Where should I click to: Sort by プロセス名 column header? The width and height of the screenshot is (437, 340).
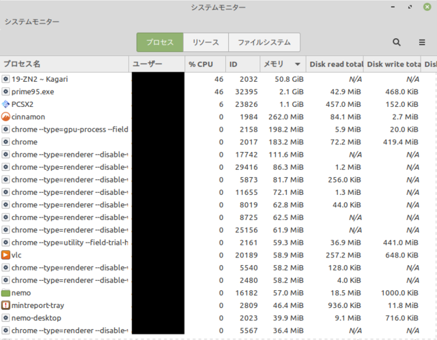(x=64, y=64)
